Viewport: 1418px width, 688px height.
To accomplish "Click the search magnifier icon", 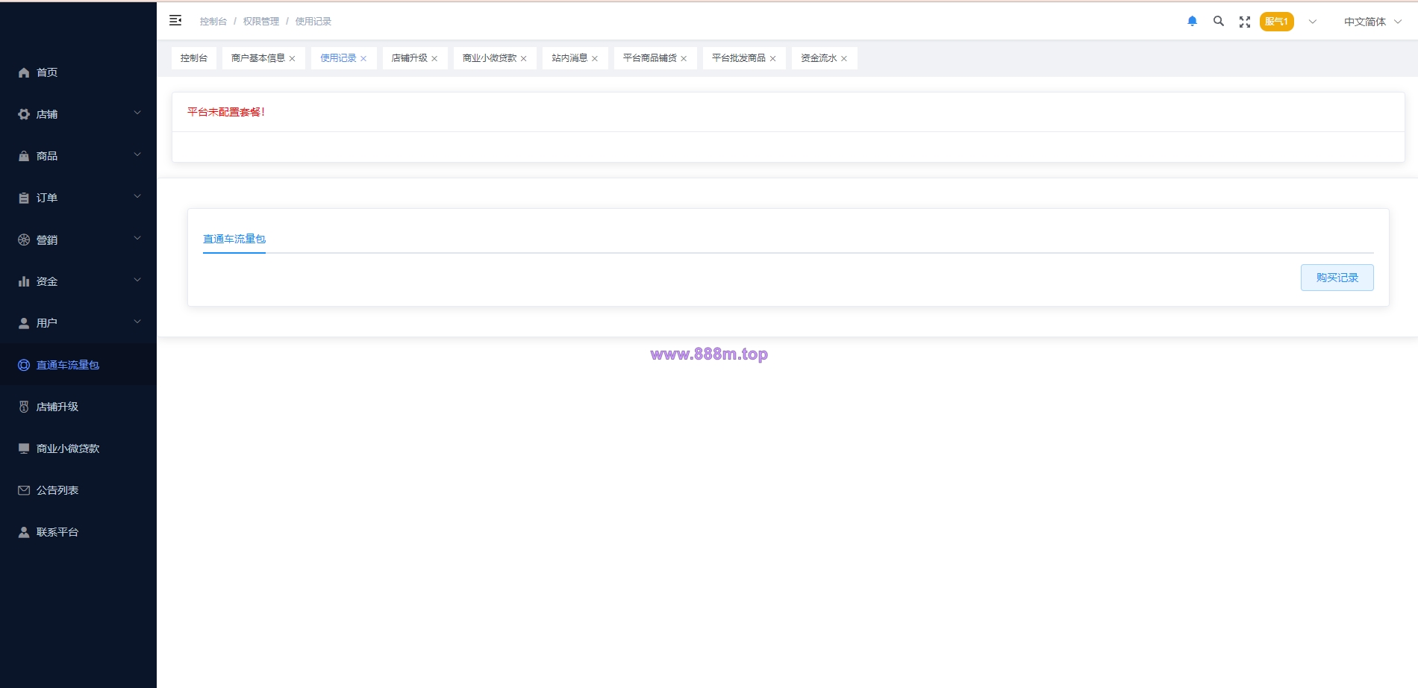I will 1219,21.
